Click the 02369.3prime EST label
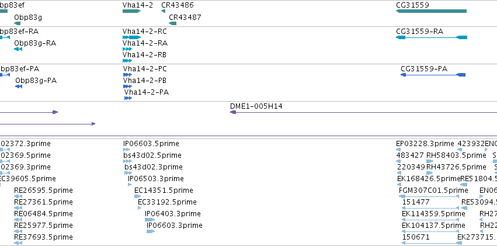Image resolution: width=497 pixels, height=246 pixels. [25, 167]
